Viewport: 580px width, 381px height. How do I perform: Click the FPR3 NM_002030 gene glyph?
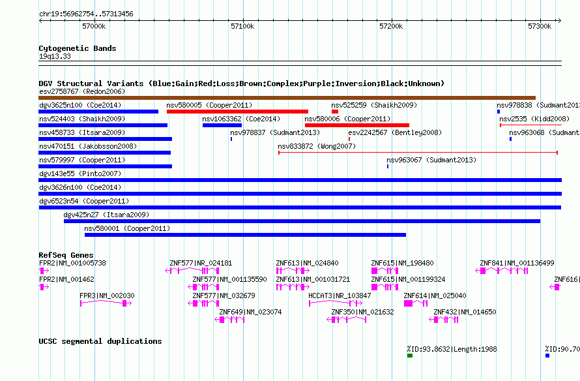pos(106,303)
